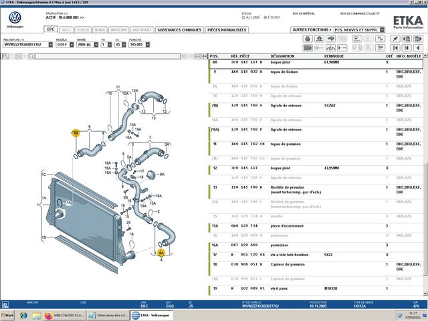Viewport: 428px width, 321px height.
Task: Click the DÉSIGNATION column header
Action: tap(282, 56)
